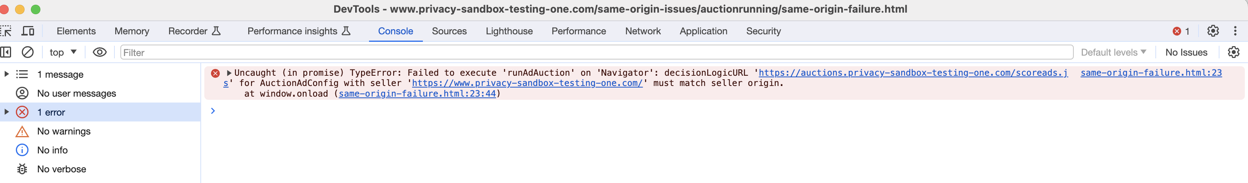
Task: Click the console Filter input field
Action: tap(596, 52)
